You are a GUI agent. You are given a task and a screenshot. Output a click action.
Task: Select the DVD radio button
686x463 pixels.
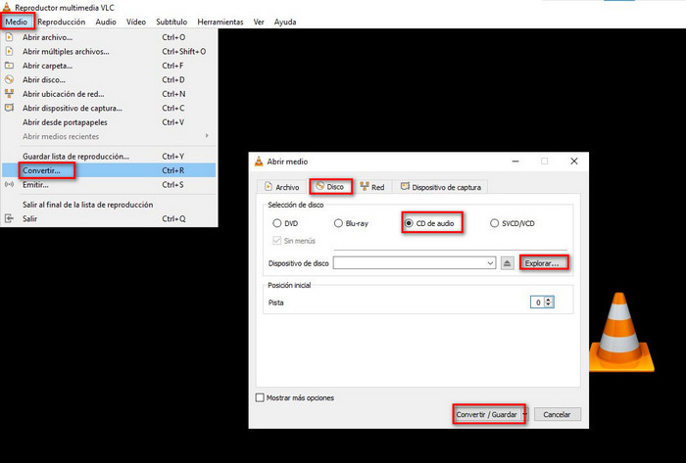(x=277, y=223)
